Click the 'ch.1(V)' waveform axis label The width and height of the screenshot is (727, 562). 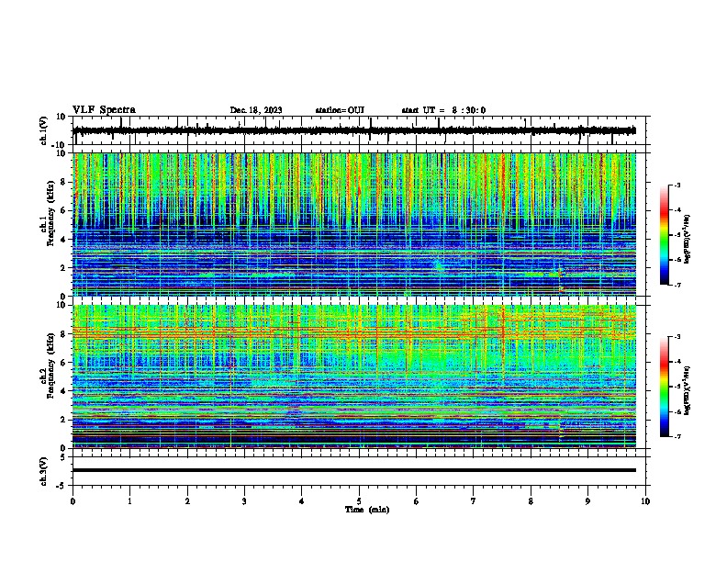coord(44,130)
